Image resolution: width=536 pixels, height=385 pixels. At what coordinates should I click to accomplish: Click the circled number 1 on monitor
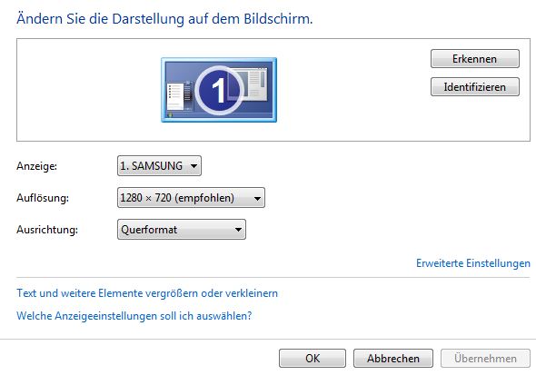(220, 90)
